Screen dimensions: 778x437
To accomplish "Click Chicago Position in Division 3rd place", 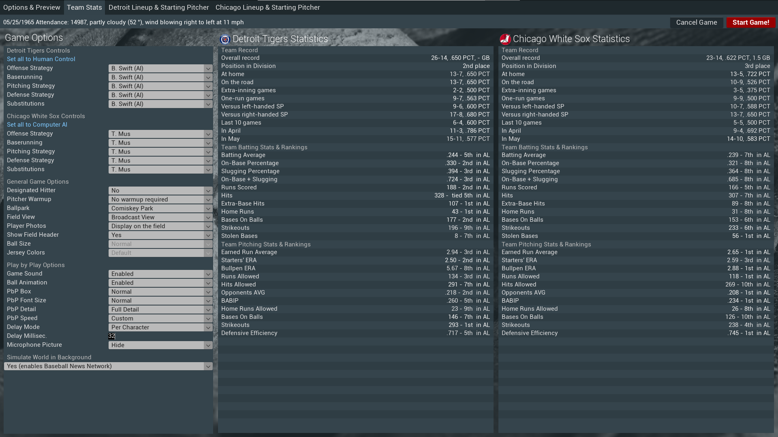I will (757, 66).
